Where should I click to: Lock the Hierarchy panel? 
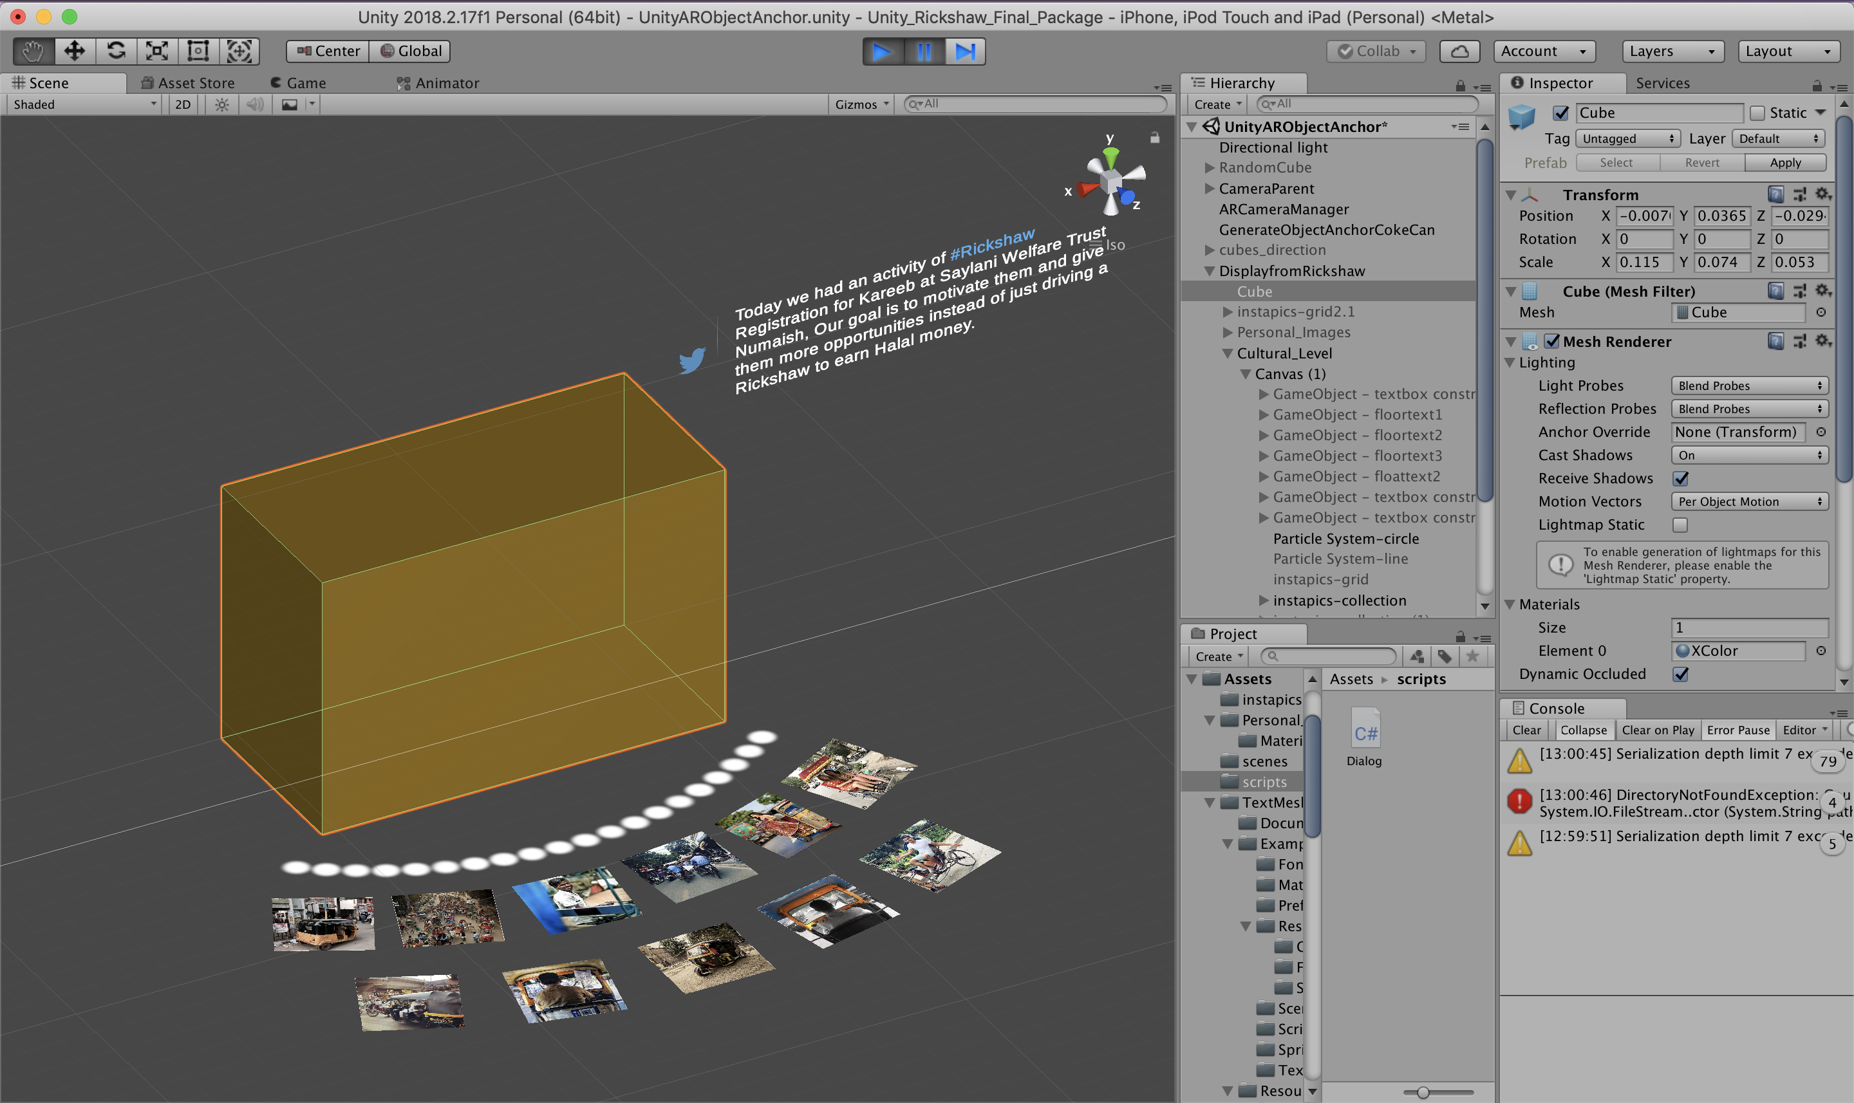(1461, 86)
